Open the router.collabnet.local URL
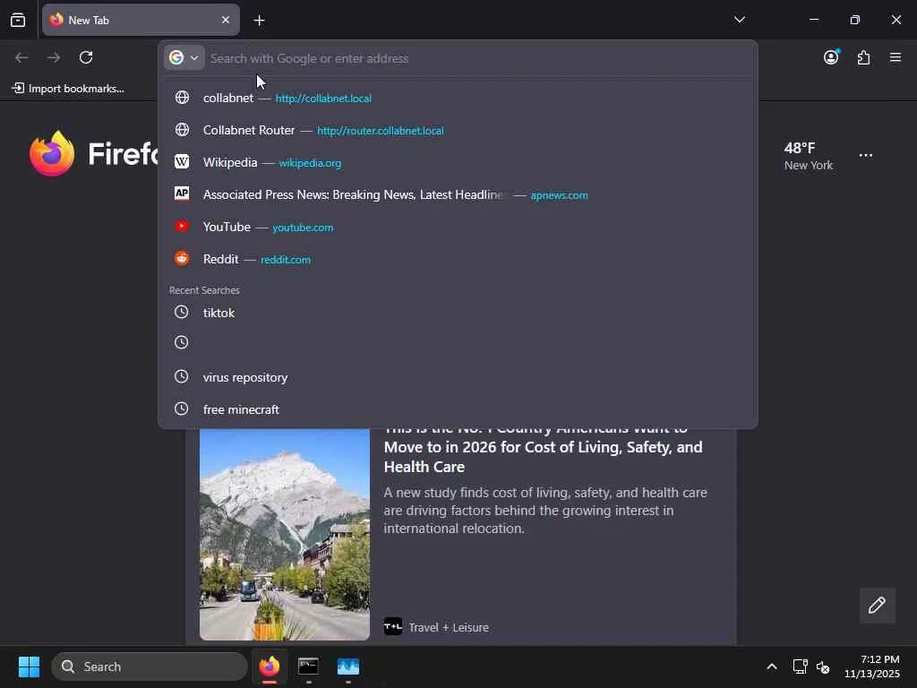 pyautogui.click(x=380, y=131)
